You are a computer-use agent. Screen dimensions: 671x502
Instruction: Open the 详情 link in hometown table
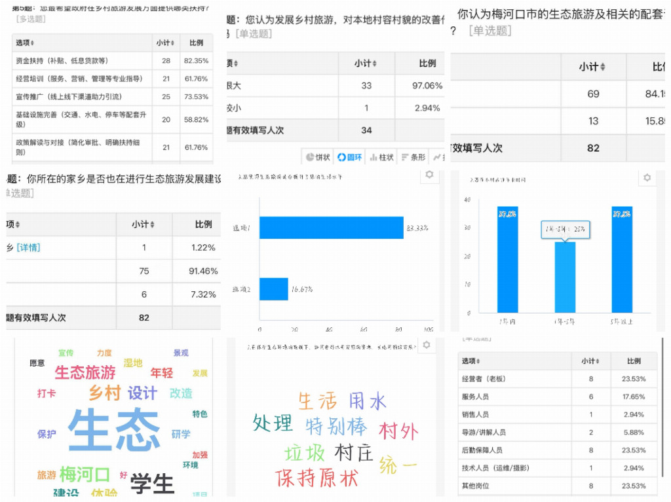(28, 247)
